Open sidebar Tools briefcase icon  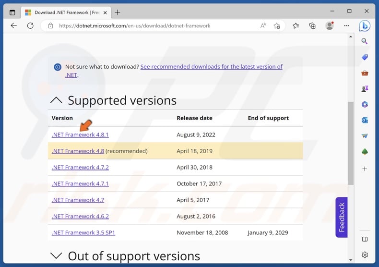pos(365,73)
